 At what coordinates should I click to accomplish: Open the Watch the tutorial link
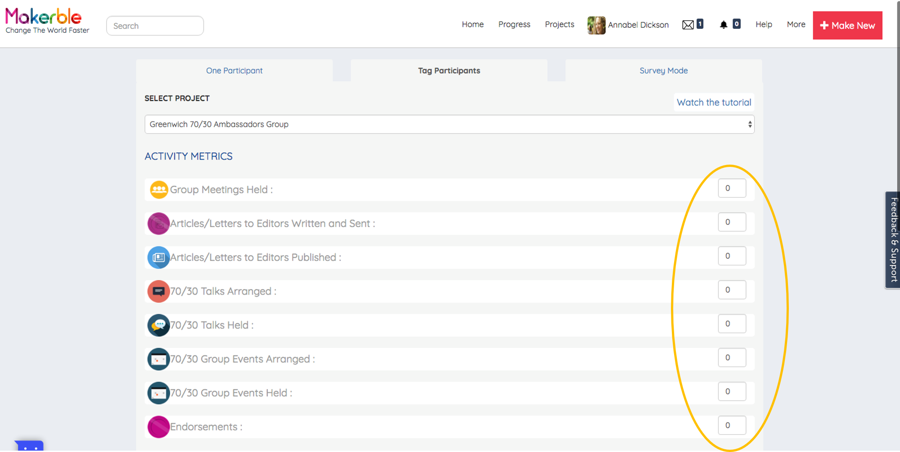point(714,102)
